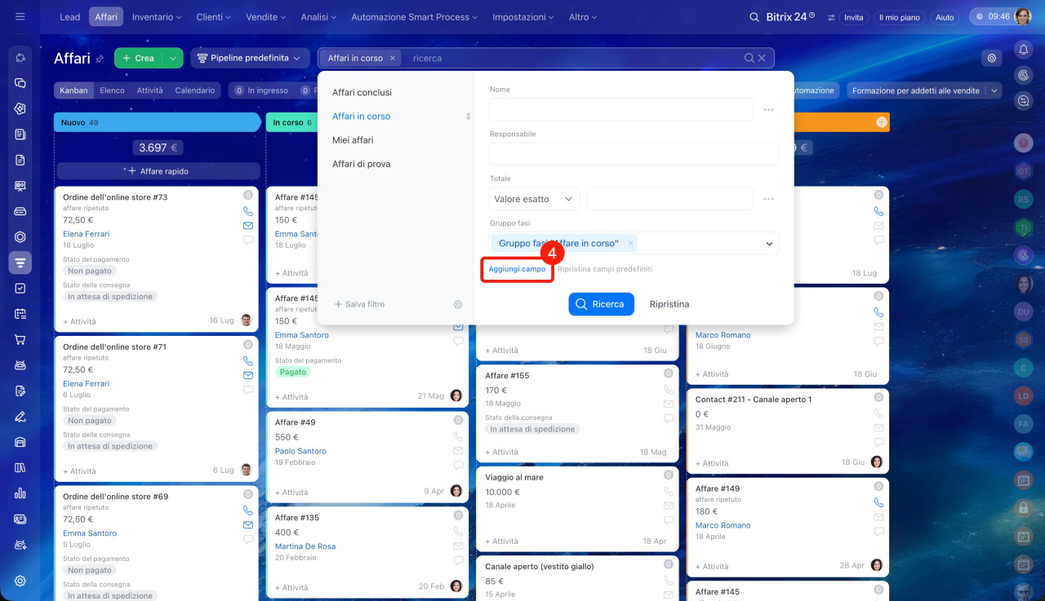The image size is (1045, 601).
Task: Click the phone icon on Ordine #73 card
Action: pos(248,211)
